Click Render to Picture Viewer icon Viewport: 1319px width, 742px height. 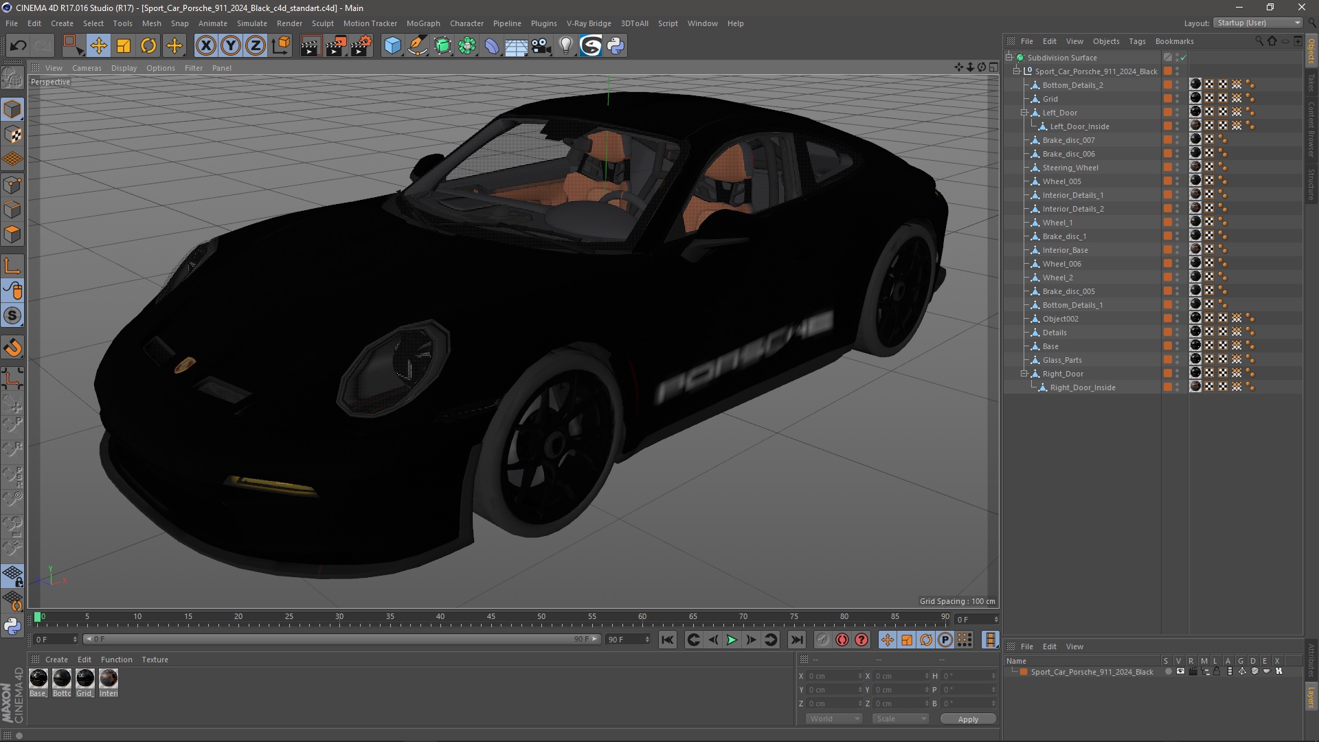pyautogui.click(x=336, y=45)
